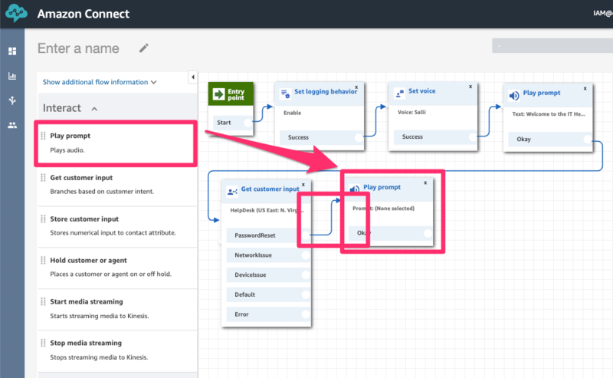Grab drag handle of Stop media streaming item

(x=43, y=343)
